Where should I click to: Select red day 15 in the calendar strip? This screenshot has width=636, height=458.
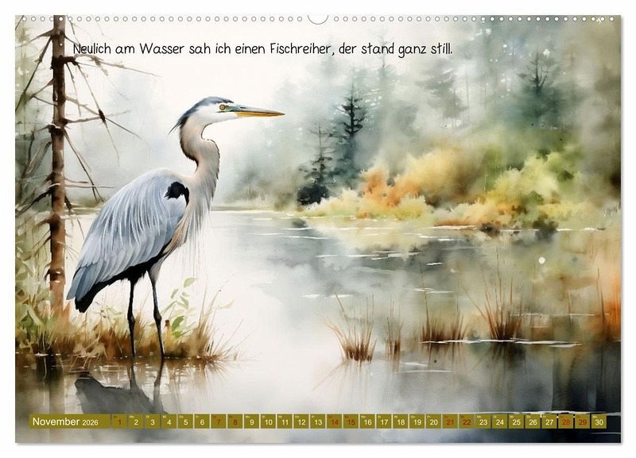click(x=351, y=421)
